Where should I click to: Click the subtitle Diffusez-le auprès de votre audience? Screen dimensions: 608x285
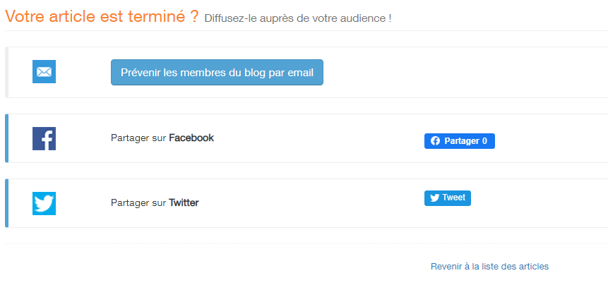(x=298, y=18)
